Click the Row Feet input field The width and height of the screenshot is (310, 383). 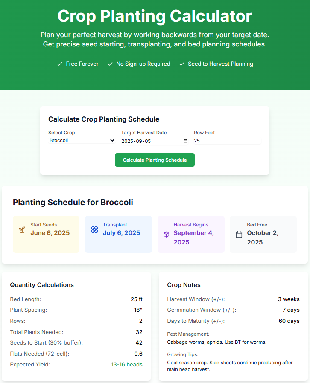pos(227,141)
